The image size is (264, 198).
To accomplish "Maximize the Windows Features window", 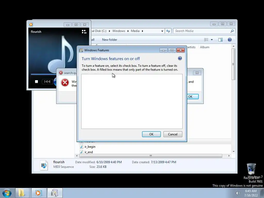I will (x=172, y=50).
